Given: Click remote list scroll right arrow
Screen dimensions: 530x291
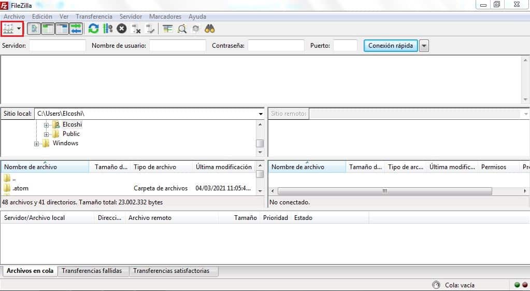Looking at the screenshot, I should coord(525,191).
